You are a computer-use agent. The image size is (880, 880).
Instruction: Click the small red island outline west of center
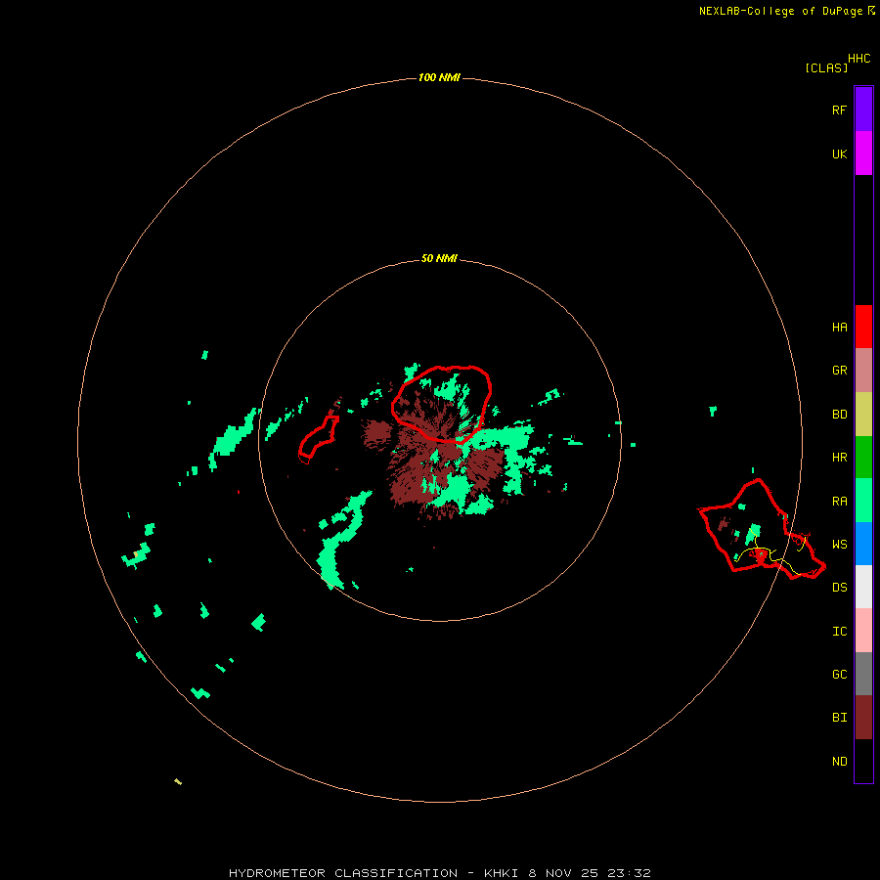pyautogui.click(x=319, y=439)
